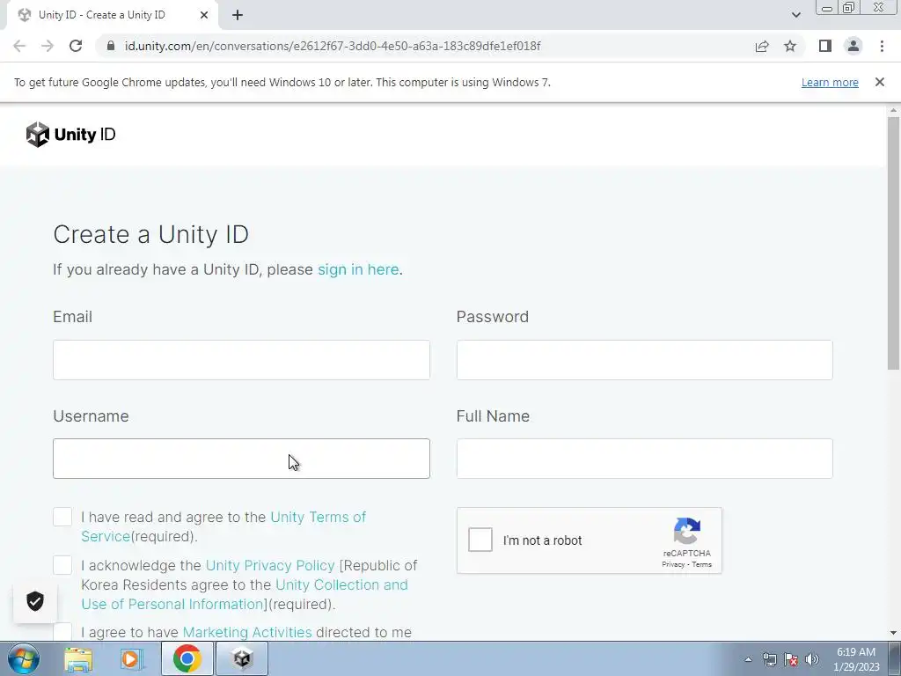901x676 pixels.
Task: Share this page icon in address bar
Action: pyautogui.click(x=762, y=46)
